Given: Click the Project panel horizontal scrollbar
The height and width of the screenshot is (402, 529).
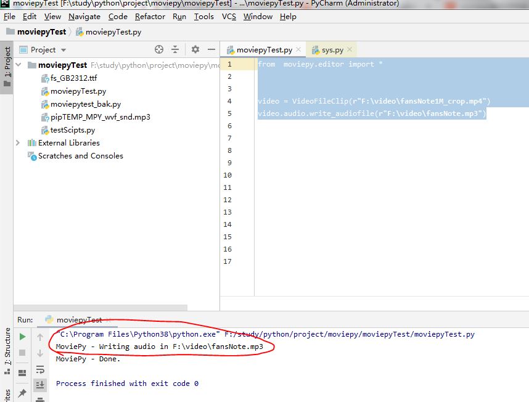Looking at the screenshot, I should point(100,308).
